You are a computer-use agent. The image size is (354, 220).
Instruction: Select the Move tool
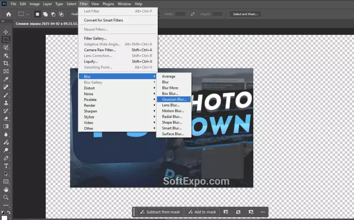pyautogui.click(x=6, y=32)
